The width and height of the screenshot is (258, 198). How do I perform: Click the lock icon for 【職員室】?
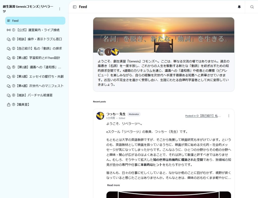click(9, 104)
